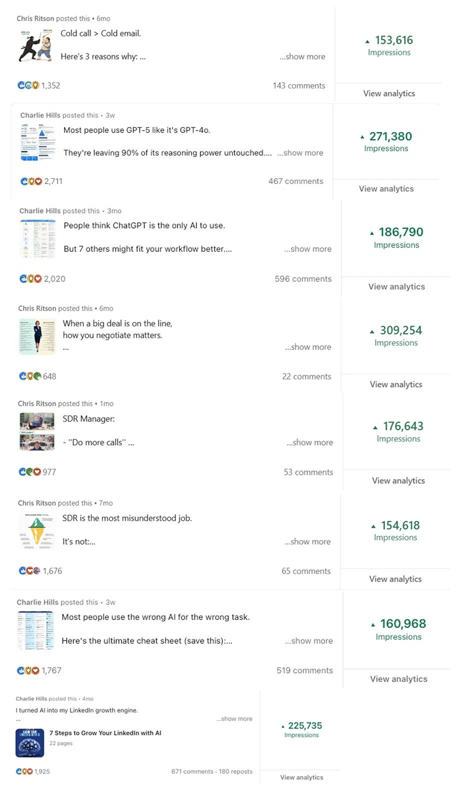Open View analytics for 225,735 impressions post

pos(301,777)
